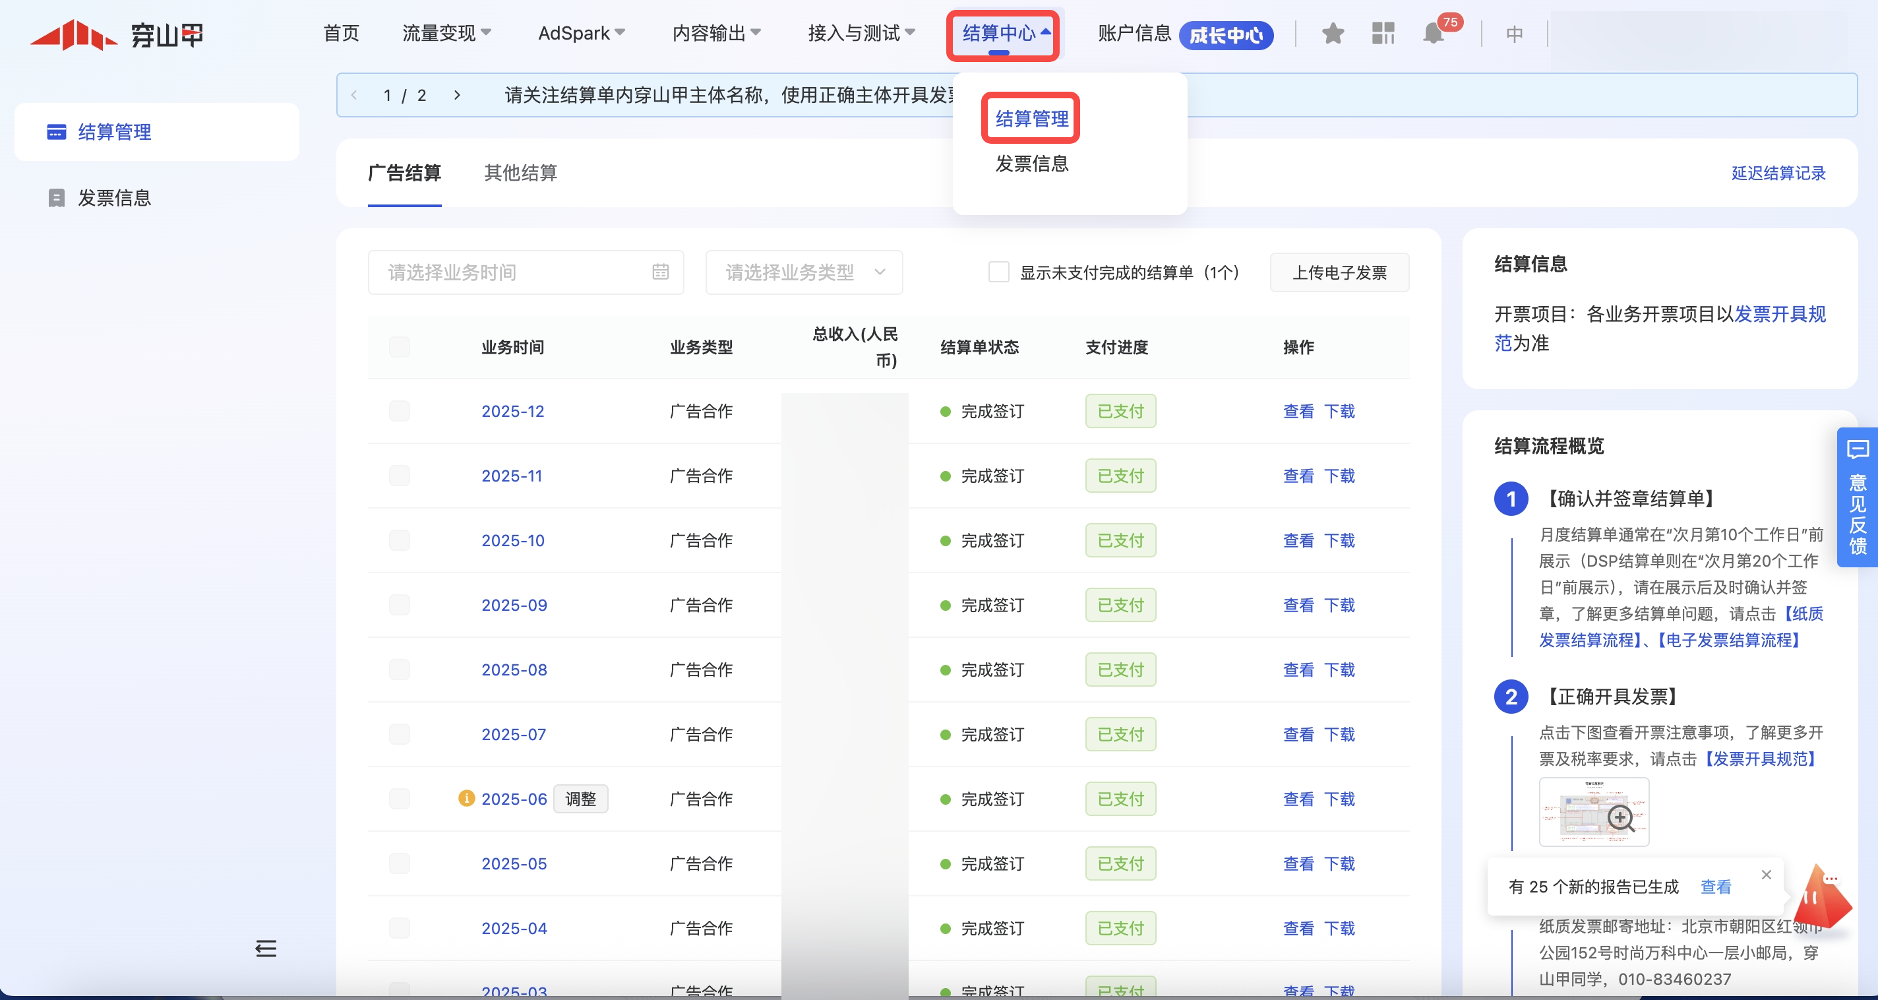Select the 2025-12 row checkbox
The height and width of the screenshot is (1000, 1878).
tap(399, 411)
